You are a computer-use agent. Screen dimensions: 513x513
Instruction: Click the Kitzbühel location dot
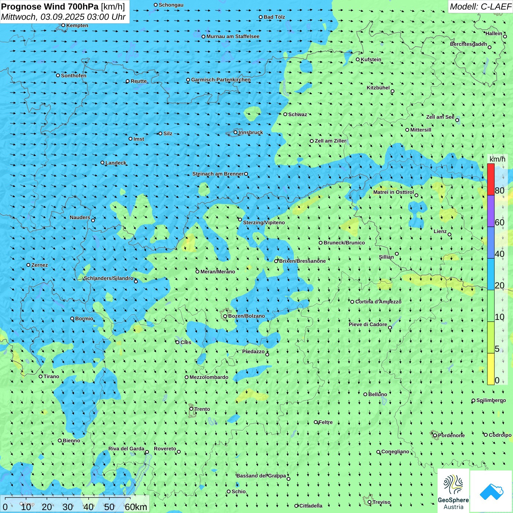coord(392,91)
